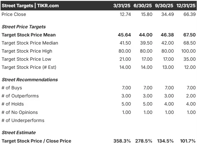Click the # of Outperforms row label
Viewport: 197px width, 146px height.
[x=20, y=96]
